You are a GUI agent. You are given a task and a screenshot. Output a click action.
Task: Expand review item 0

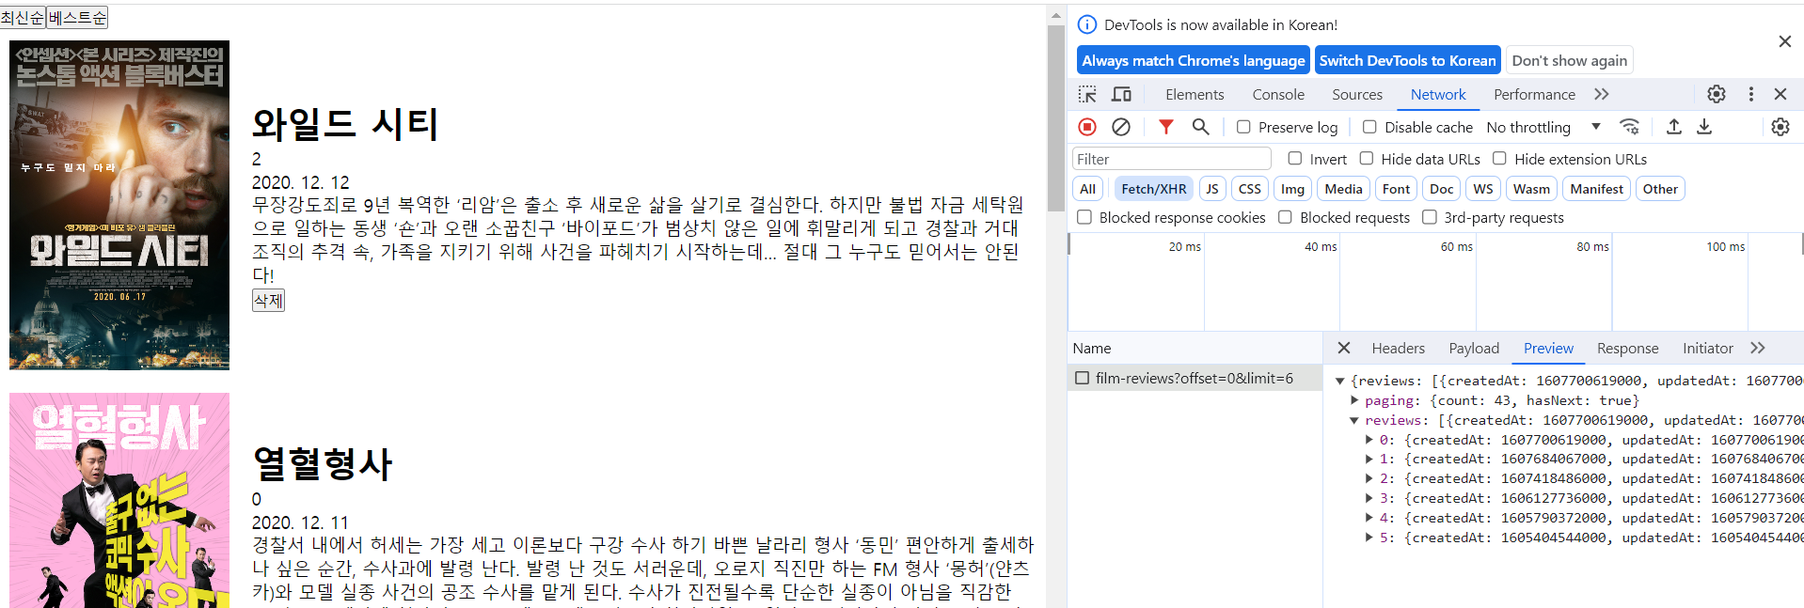(x=1369, y=440)
